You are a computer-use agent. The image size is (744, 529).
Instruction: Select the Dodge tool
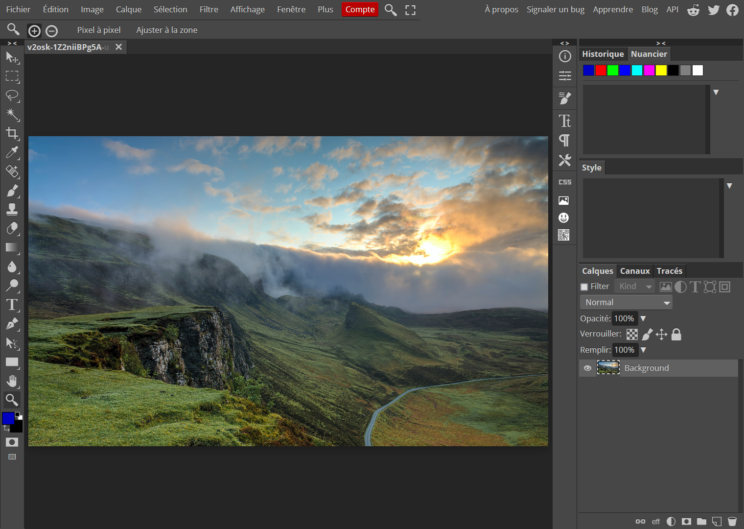pyautogui.click(x=12, y=286)
